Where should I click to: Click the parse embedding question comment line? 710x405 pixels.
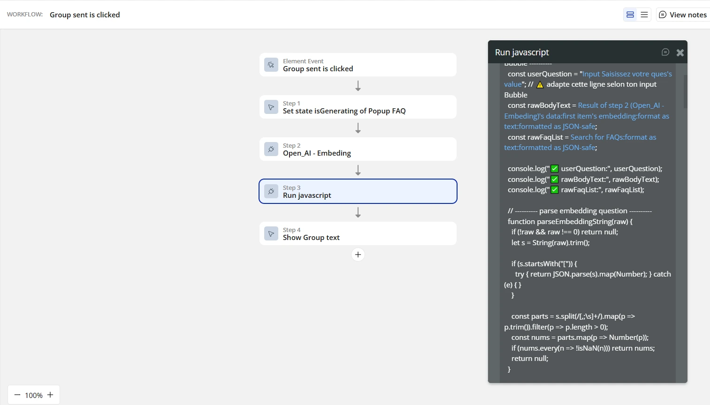[x=580, y=211]
